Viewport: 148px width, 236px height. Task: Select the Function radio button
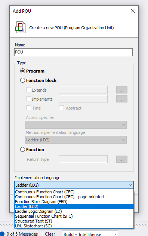click(22, 150)
